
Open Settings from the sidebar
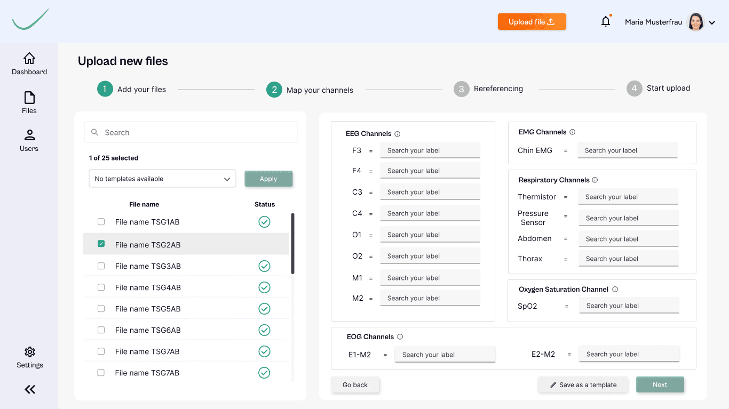29,352
